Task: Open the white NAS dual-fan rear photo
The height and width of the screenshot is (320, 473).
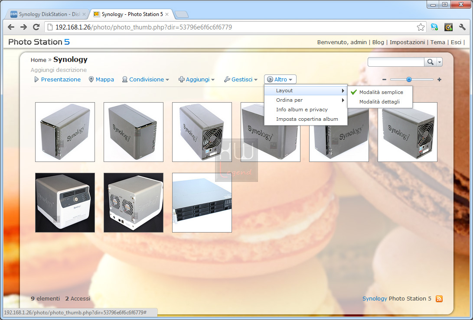Action: 134,203
